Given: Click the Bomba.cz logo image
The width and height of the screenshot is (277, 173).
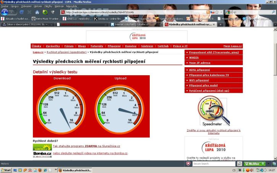Looking at the screenshot, I should pyautogui.click(x=42, y=154).
